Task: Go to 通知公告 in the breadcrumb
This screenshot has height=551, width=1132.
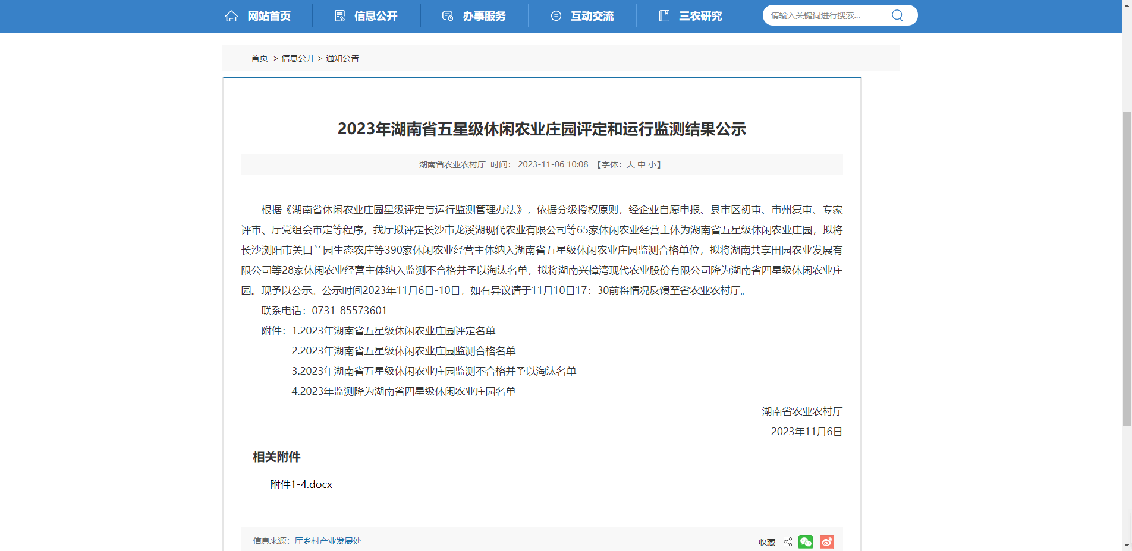Action: coord(342,58)
